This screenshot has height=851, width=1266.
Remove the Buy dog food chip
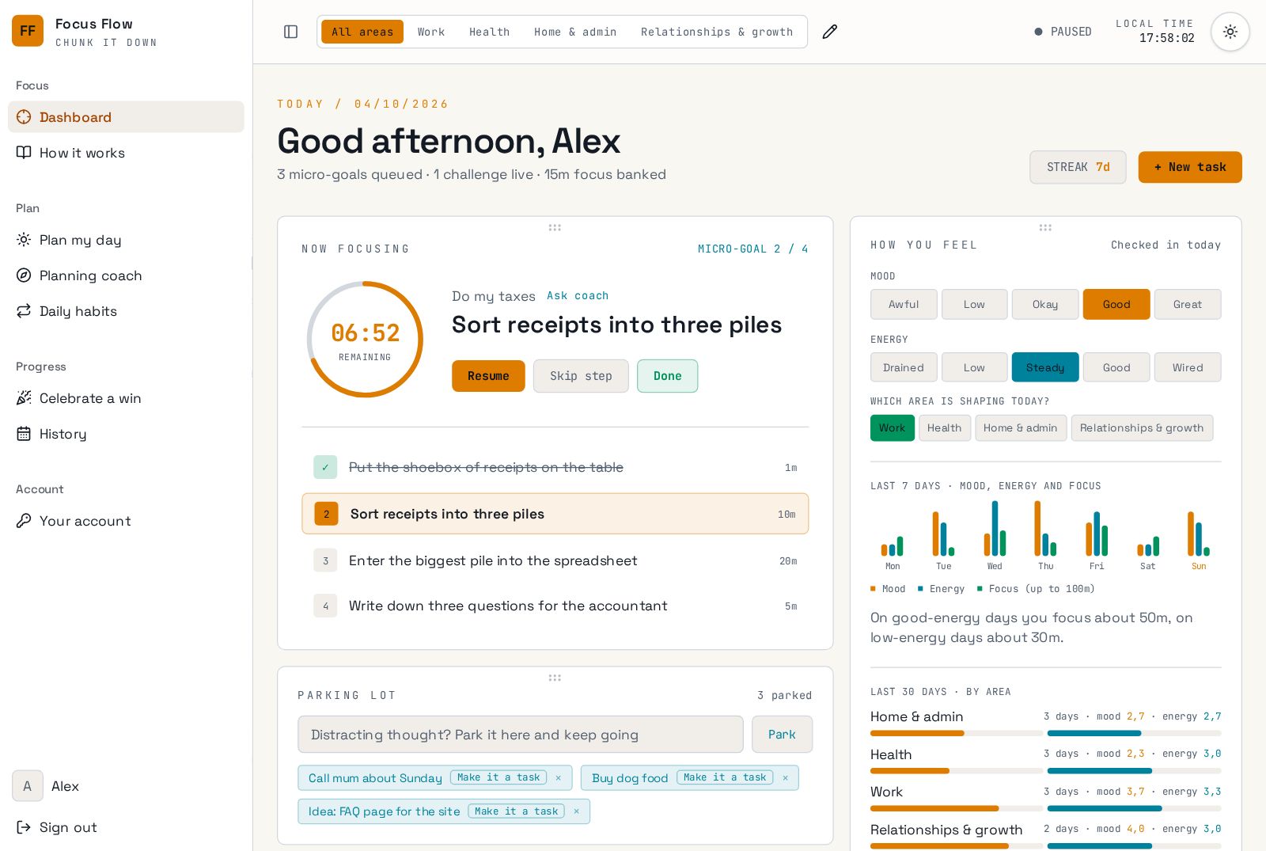(785, 778)
